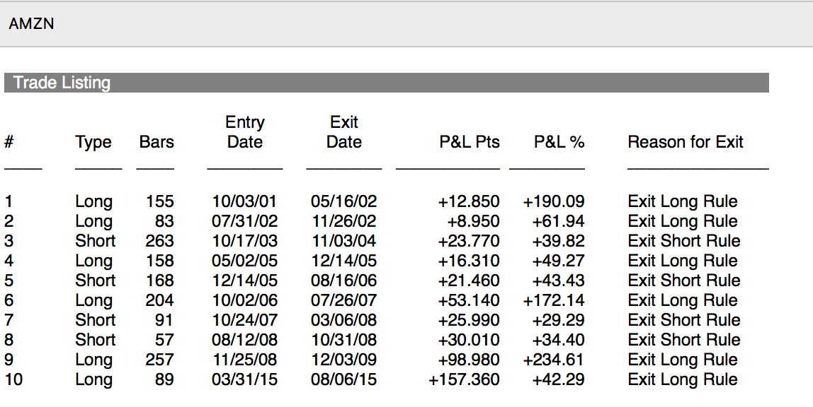Viewport: 813px width, 407px height.
Task: Click the 08/16/06 exit date cell
Action: pos(344,281)
